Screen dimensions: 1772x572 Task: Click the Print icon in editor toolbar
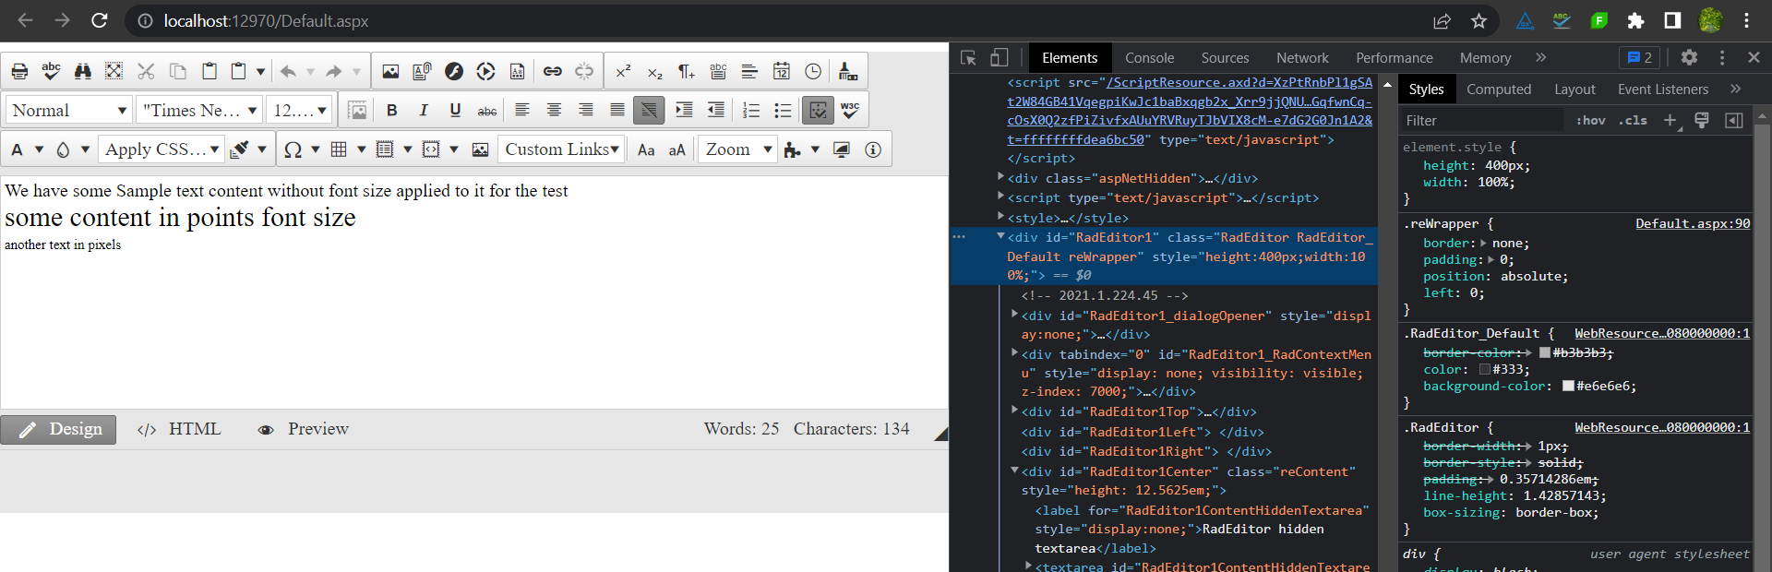click(x=19, y=71)
